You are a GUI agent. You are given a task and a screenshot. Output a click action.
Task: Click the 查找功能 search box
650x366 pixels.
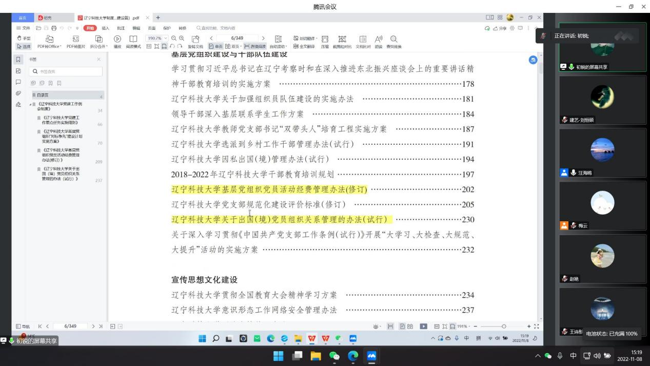[215, 28]
